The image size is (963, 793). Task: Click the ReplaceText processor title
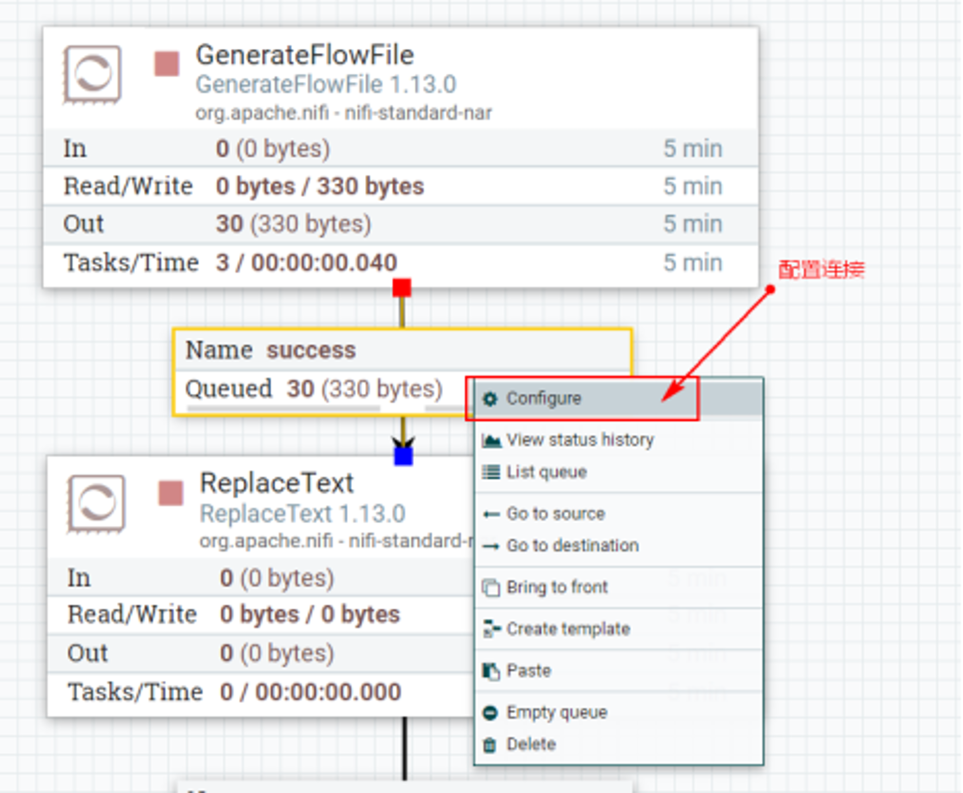click(277, 483)
